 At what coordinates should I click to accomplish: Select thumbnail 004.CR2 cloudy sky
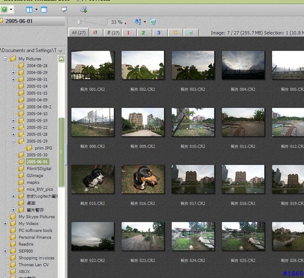(243, 65)
